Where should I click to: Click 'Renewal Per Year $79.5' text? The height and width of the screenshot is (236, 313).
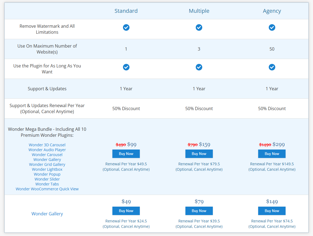(199, 164)
